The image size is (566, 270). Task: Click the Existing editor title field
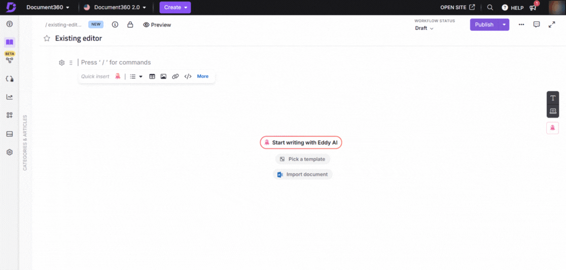click(x=79, y=38)
